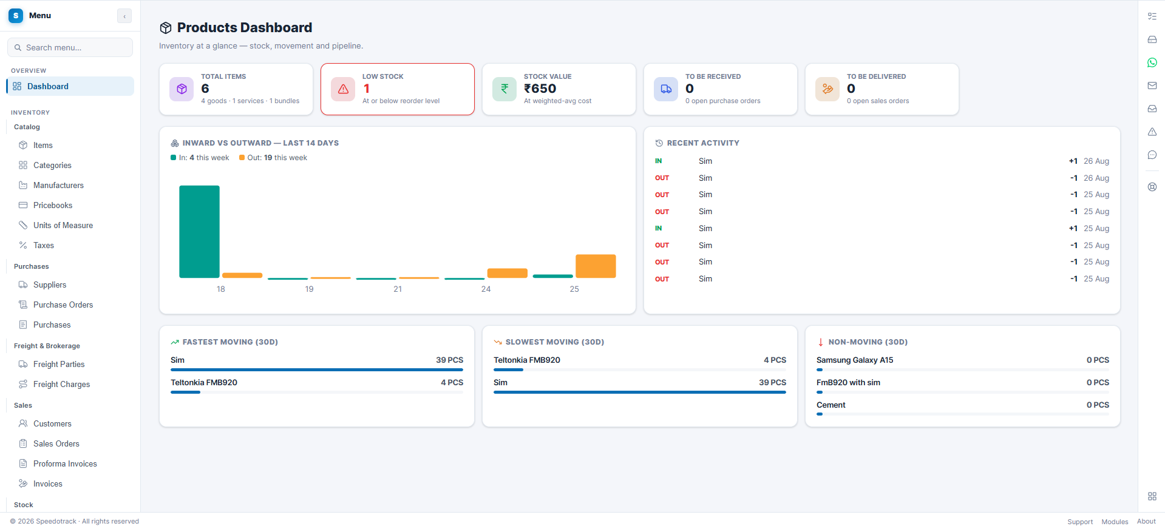
Task: Click the To Be Received truck icon
Action: point(666,89)
